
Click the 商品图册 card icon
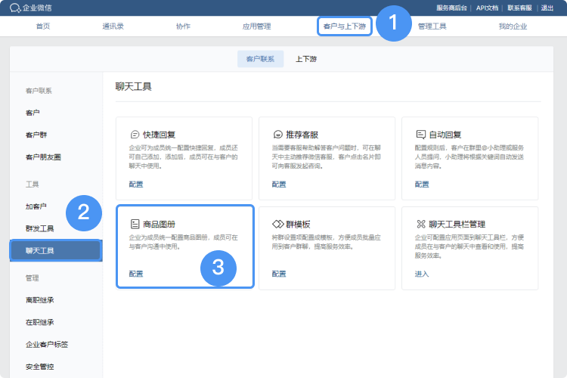click(135, 224)
